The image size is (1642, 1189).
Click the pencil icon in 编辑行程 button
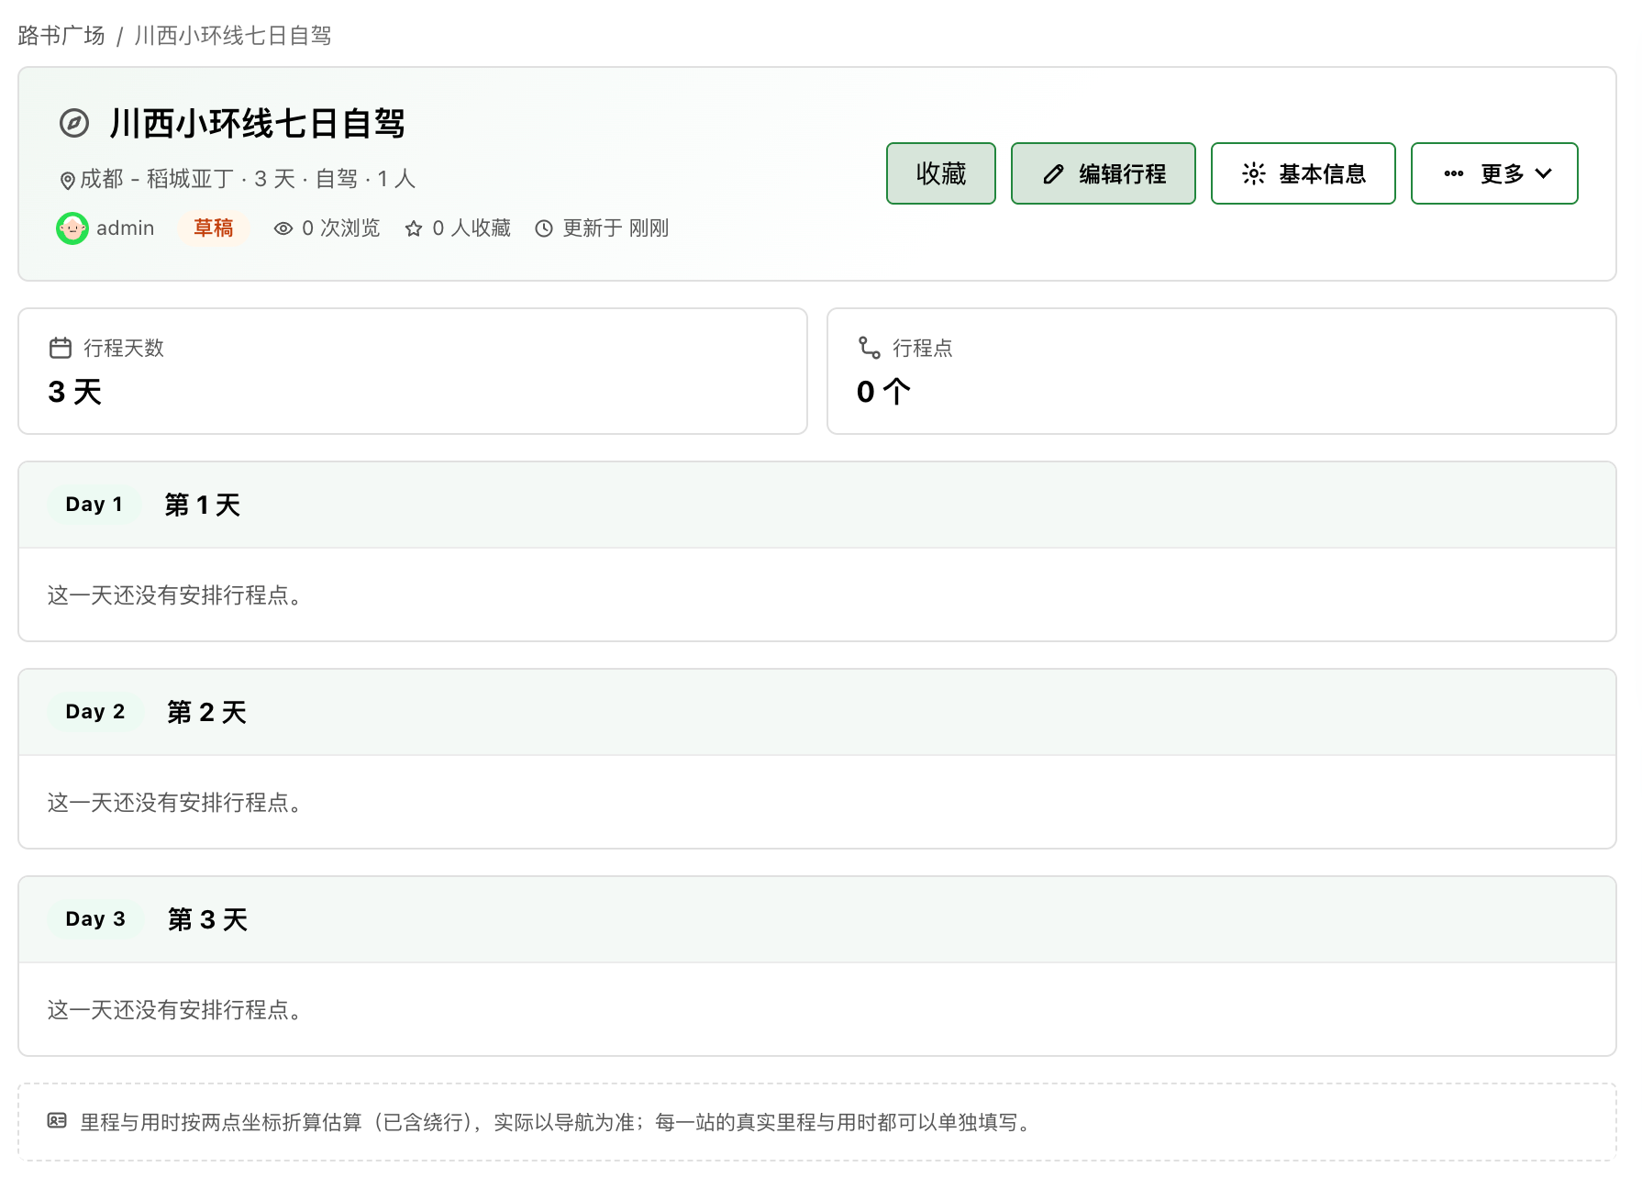tap(1053, 174)
